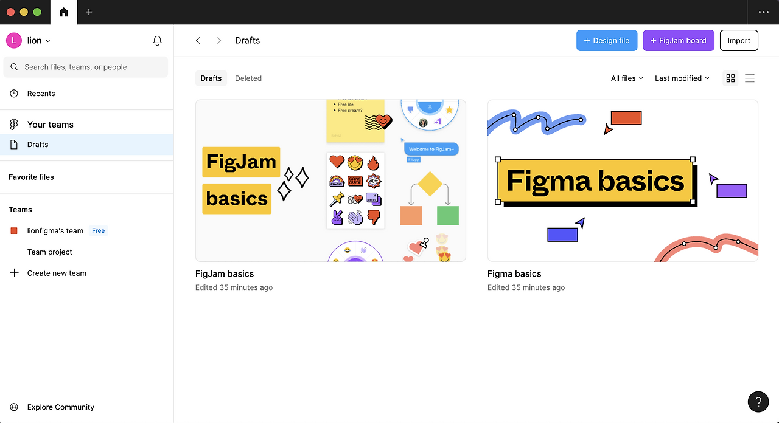The width and height of the screenshot is (779, 423).
Task: Open Team project
Action: (50, 252)
